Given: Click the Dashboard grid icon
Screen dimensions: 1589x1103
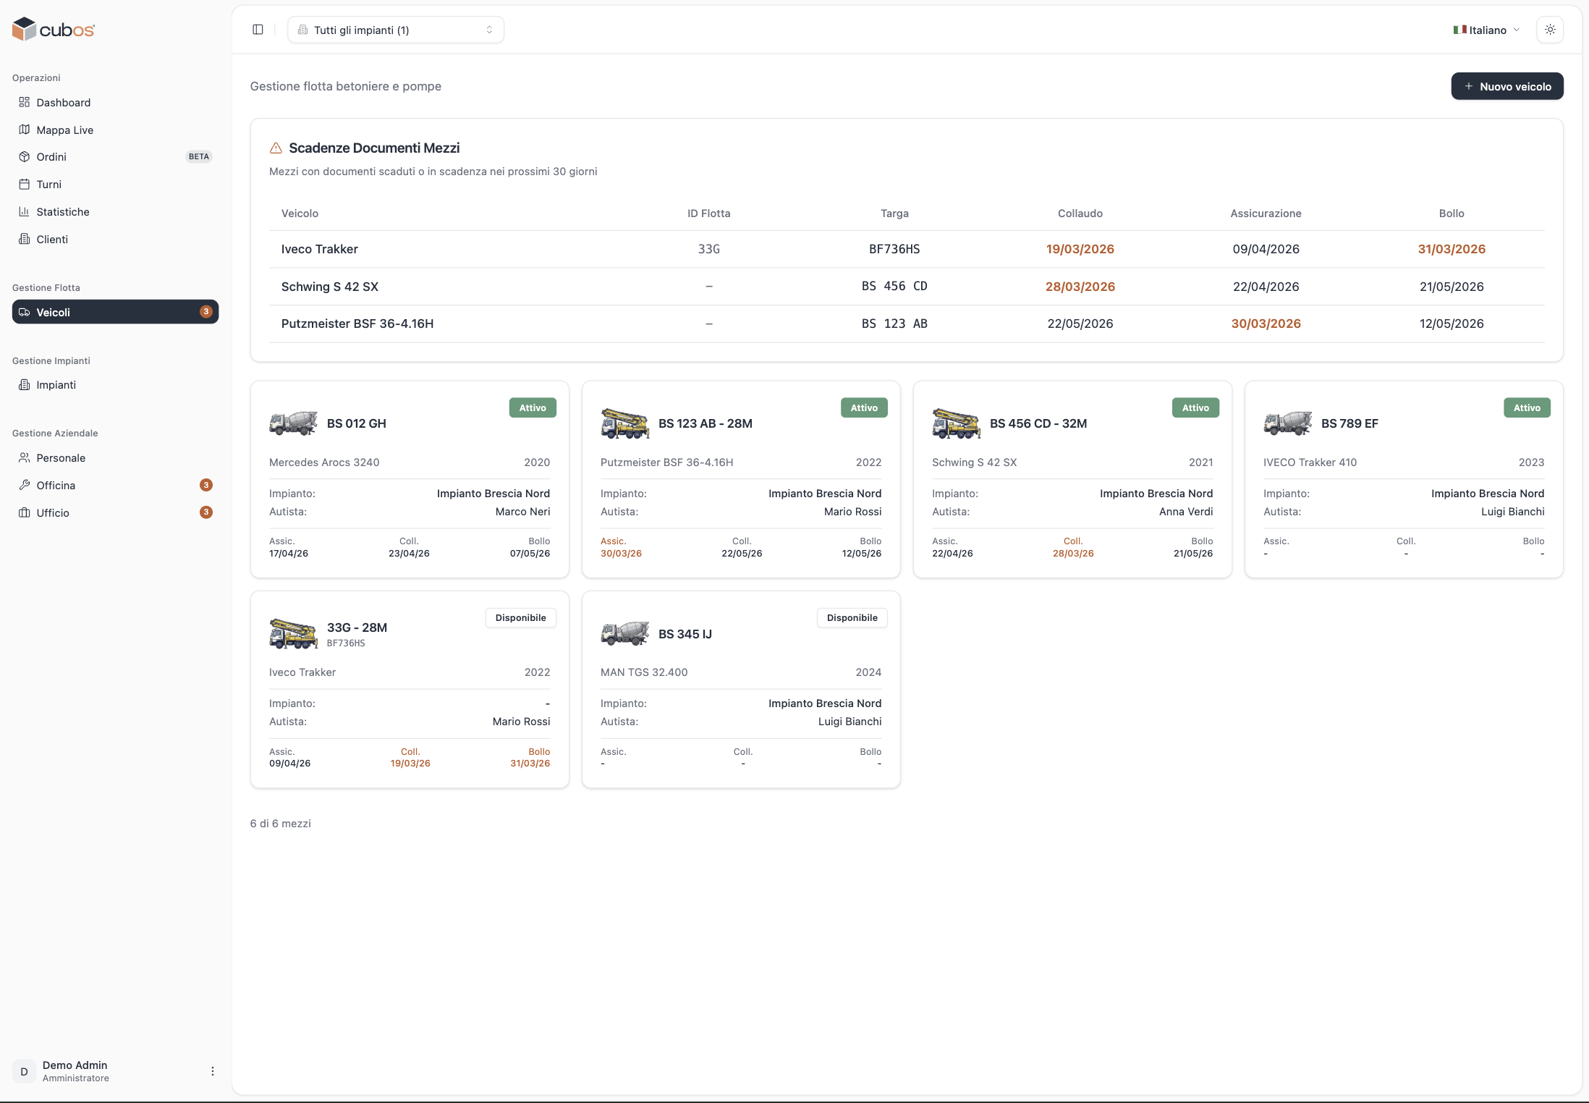Looking at the screenshot, I should click(25, 102).
